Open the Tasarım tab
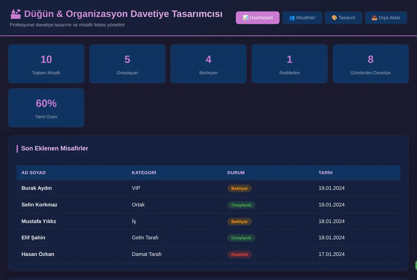The height and width of the screenshot is (280, 417). tap(343, 18)
